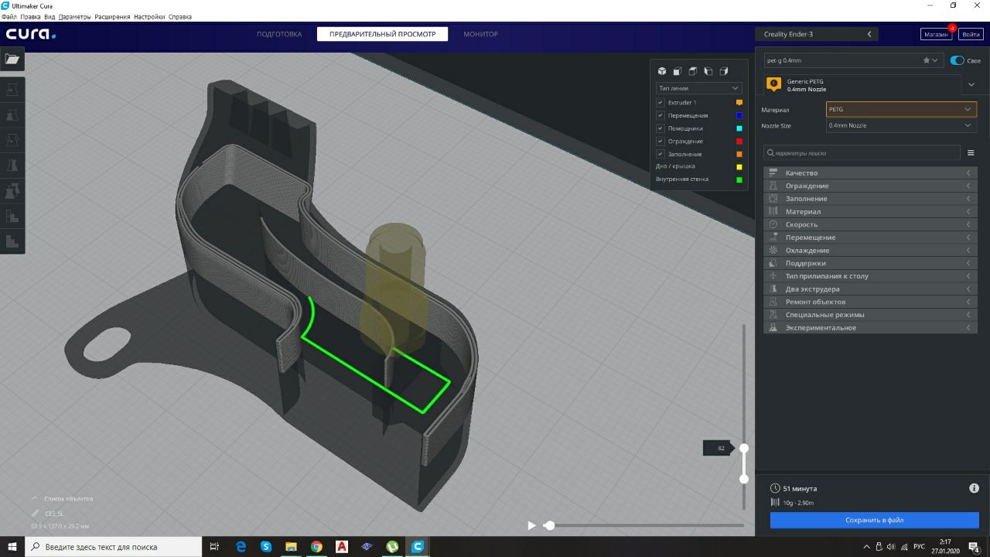Open the Материал PETG dropdown
This screenshot has height=557, width=990.
tap(901, 110)
